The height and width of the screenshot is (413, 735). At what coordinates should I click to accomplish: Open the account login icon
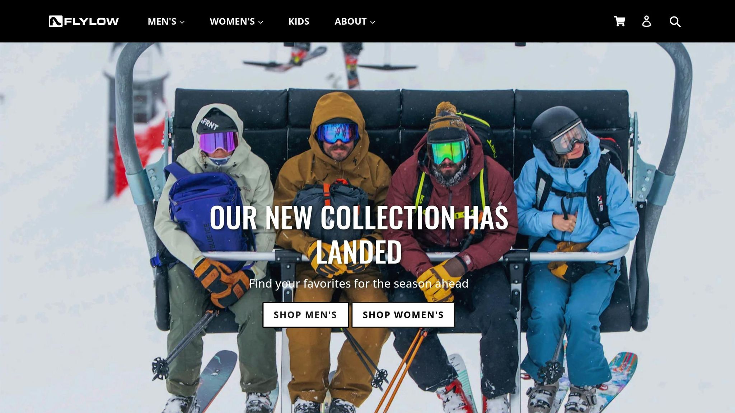(x=646, y=21)
